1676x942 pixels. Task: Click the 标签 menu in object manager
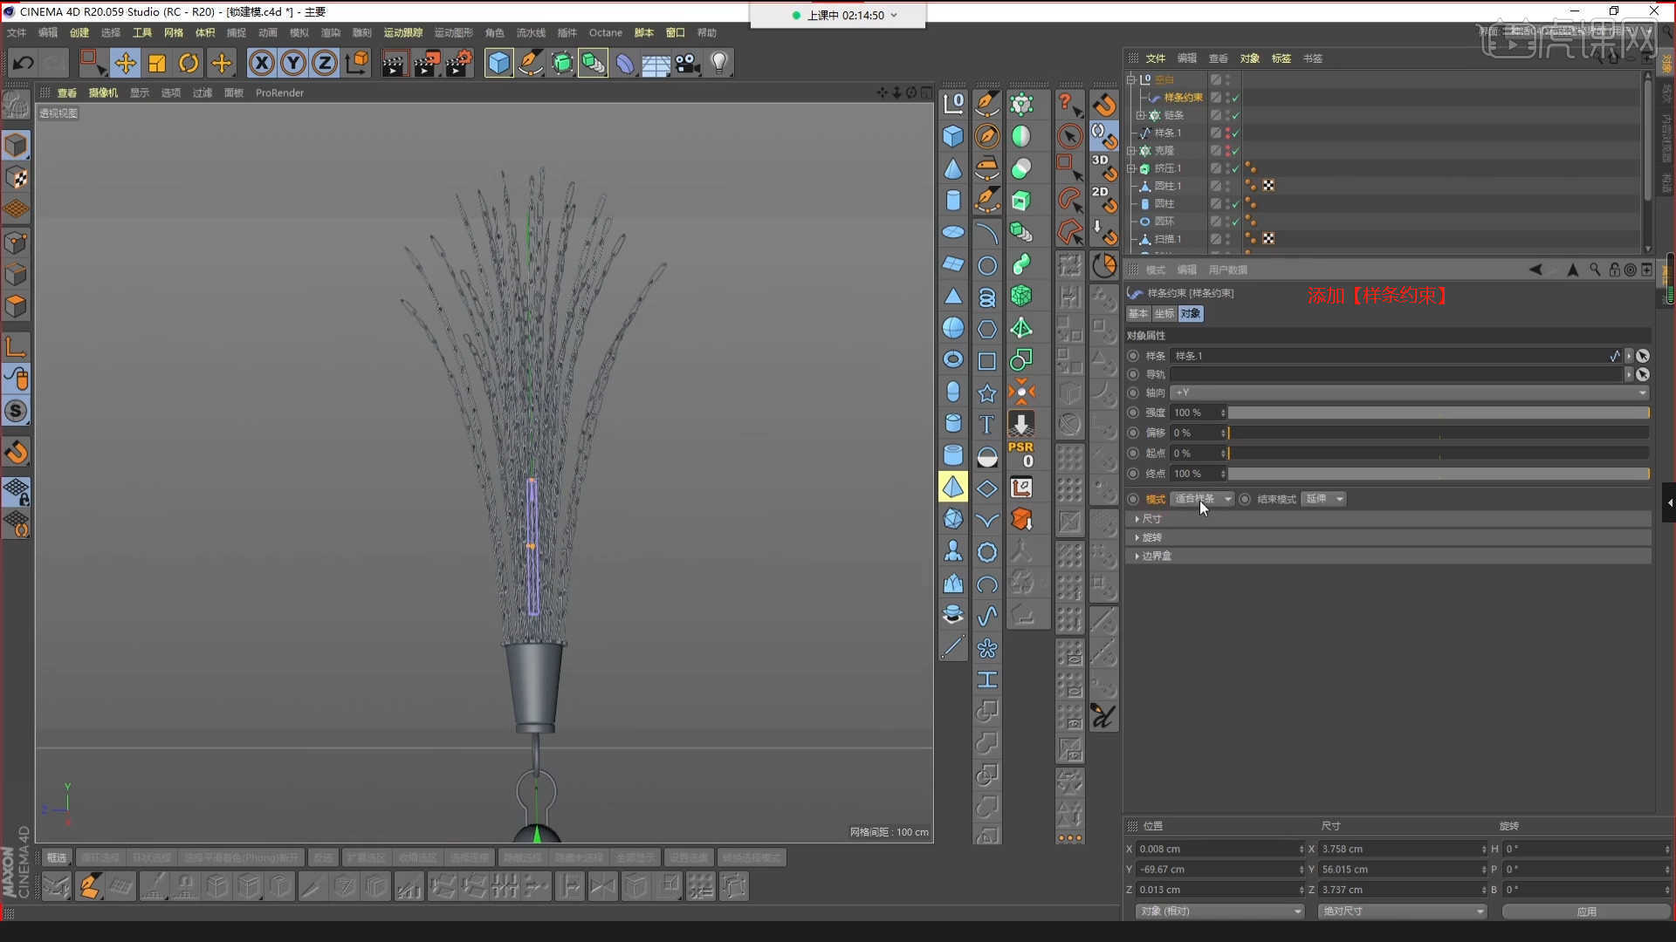(x=1281, y=58)
